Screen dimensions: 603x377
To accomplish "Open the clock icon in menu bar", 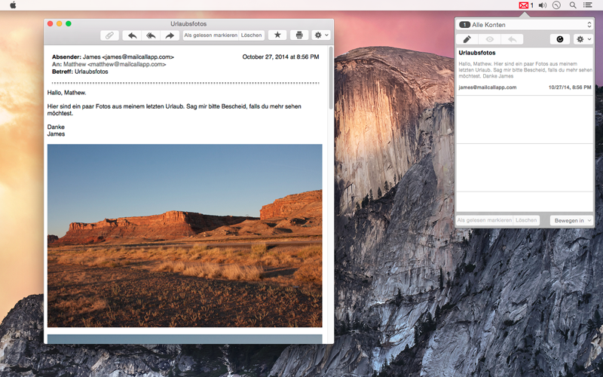I will (556, 5).
